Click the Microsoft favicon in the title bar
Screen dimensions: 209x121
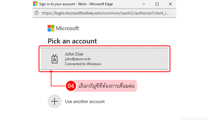(x=35, y=4)
